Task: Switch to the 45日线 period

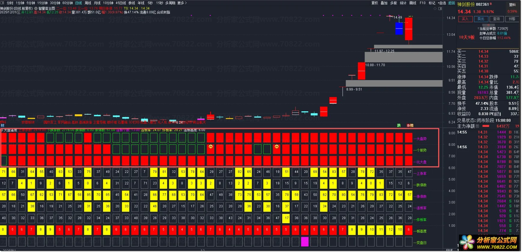Action: click(x=121, y=3)
